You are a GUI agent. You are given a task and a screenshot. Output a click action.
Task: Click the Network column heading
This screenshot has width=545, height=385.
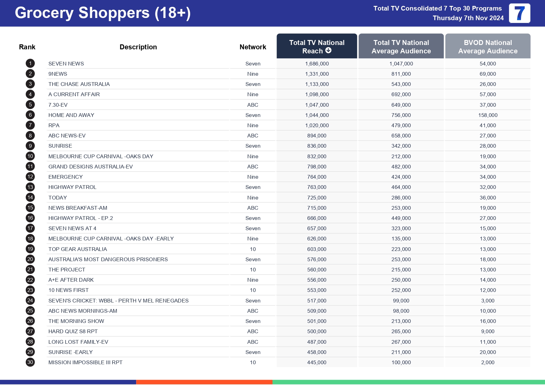tap(253, 47)
